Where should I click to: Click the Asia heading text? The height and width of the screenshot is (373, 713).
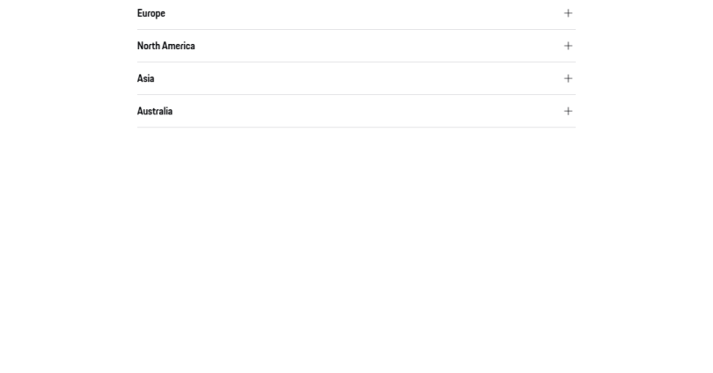[x=146, y=78]
